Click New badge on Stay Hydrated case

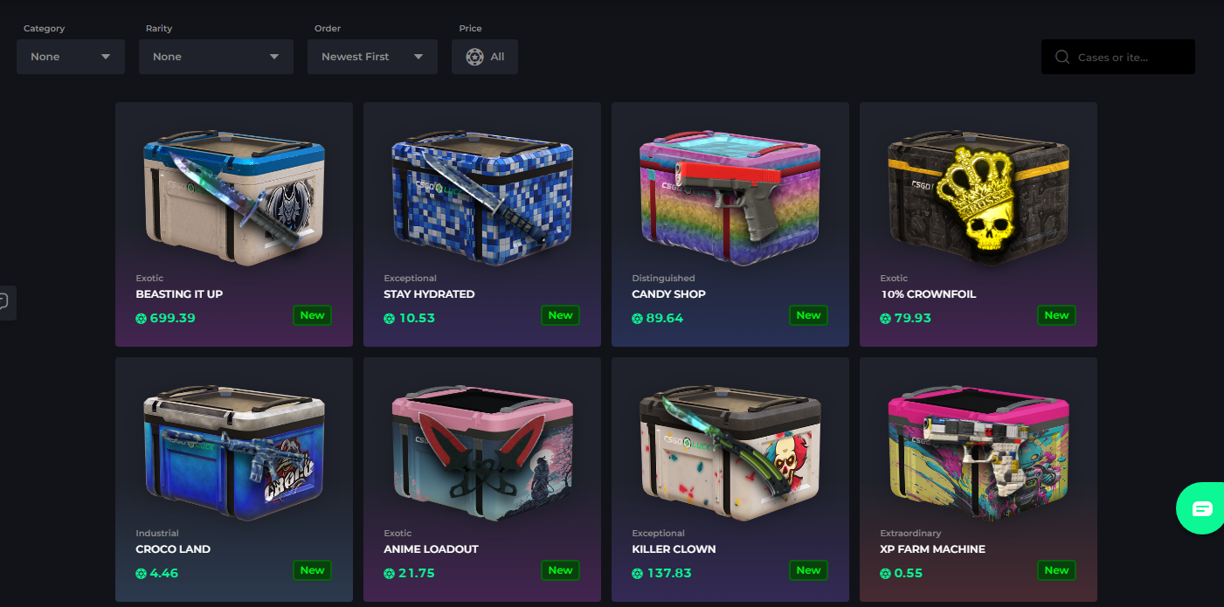(561, 315)
